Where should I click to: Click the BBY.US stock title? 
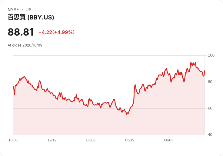(31, 17)
